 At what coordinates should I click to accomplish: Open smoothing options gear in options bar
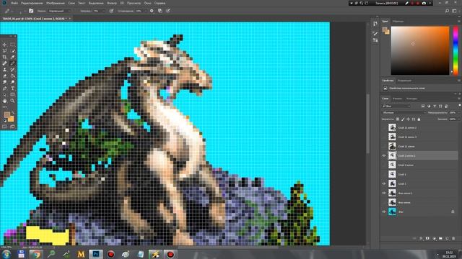(152, 11)
